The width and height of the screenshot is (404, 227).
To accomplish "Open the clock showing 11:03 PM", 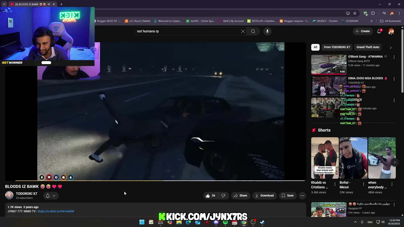I will (395, 222).
